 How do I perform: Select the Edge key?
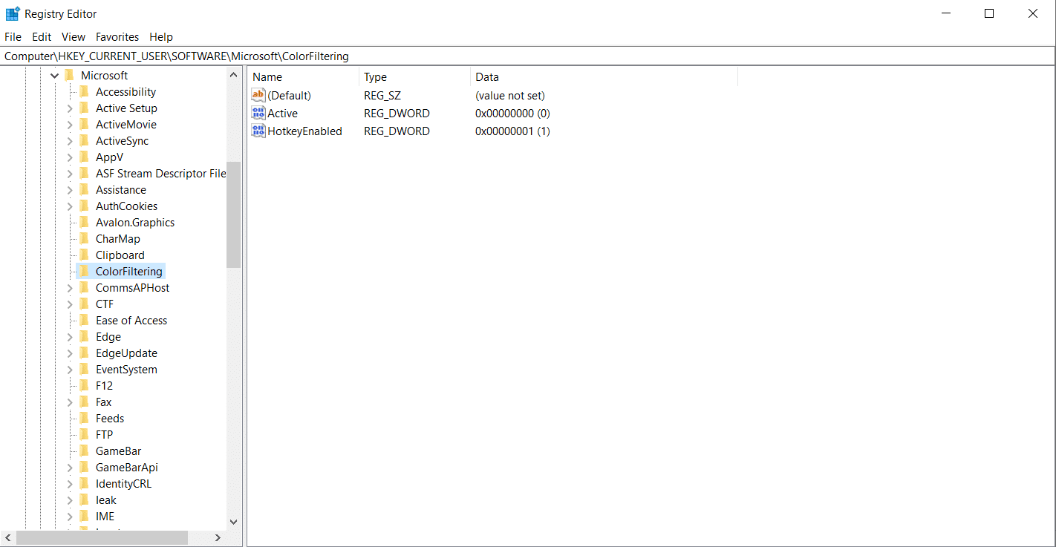108,336
